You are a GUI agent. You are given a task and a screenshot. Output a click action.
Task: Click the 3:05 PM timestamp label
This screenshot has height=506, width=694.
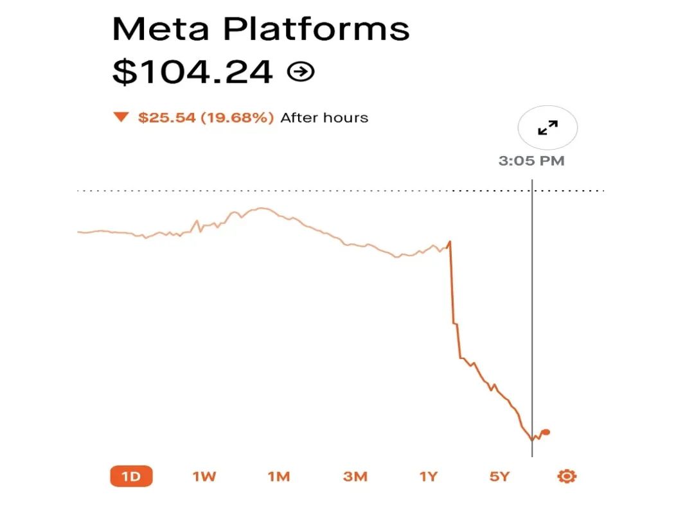click(531, 161)
